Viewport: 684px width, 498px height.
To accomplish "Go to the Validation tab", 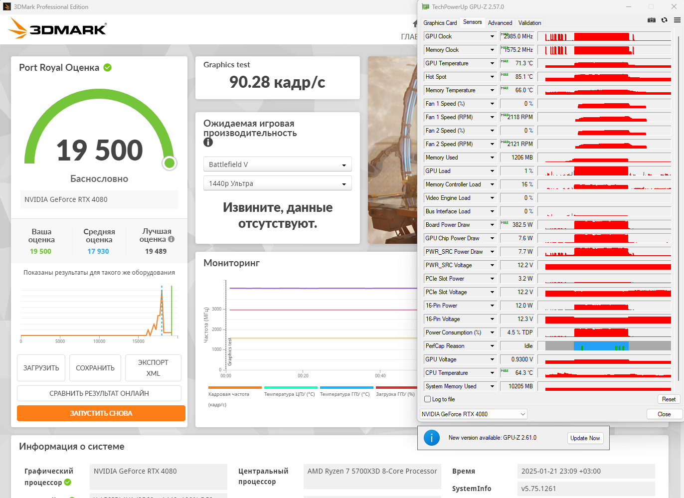I will click(x=529, y=23).
